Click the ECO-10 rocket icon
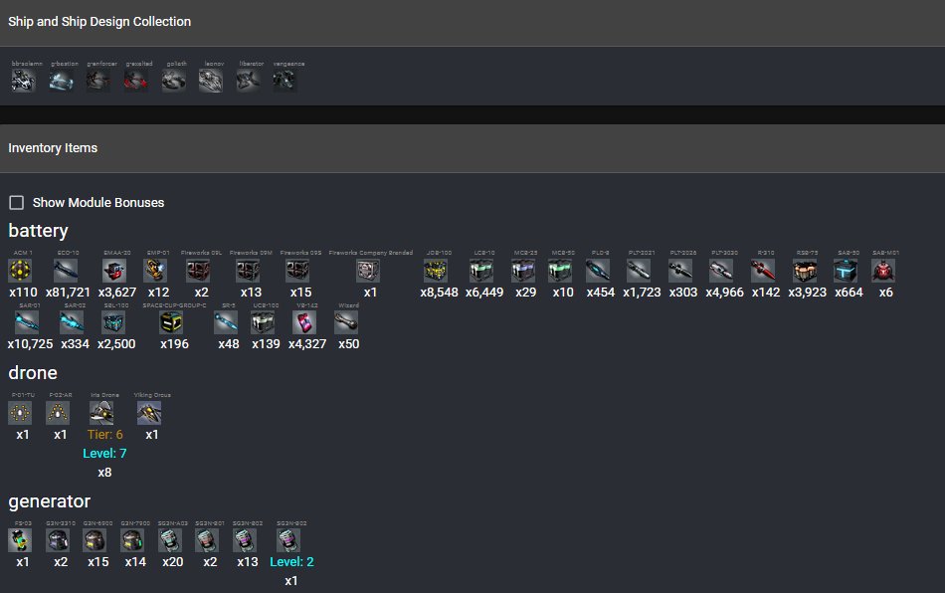 (66, 271)
